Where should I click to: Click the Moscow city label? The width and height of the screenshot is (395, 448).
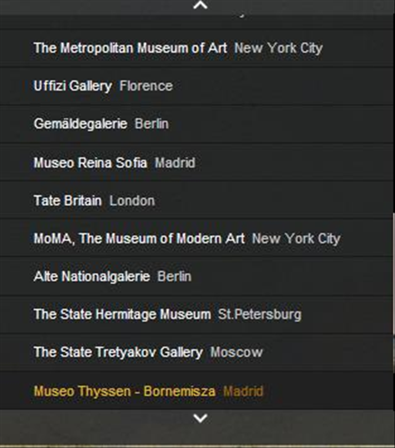(236, 352)
